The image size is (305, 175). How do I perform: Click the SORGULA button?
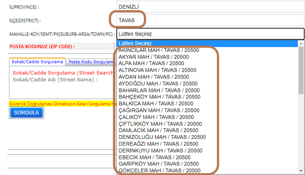point(26,113)
